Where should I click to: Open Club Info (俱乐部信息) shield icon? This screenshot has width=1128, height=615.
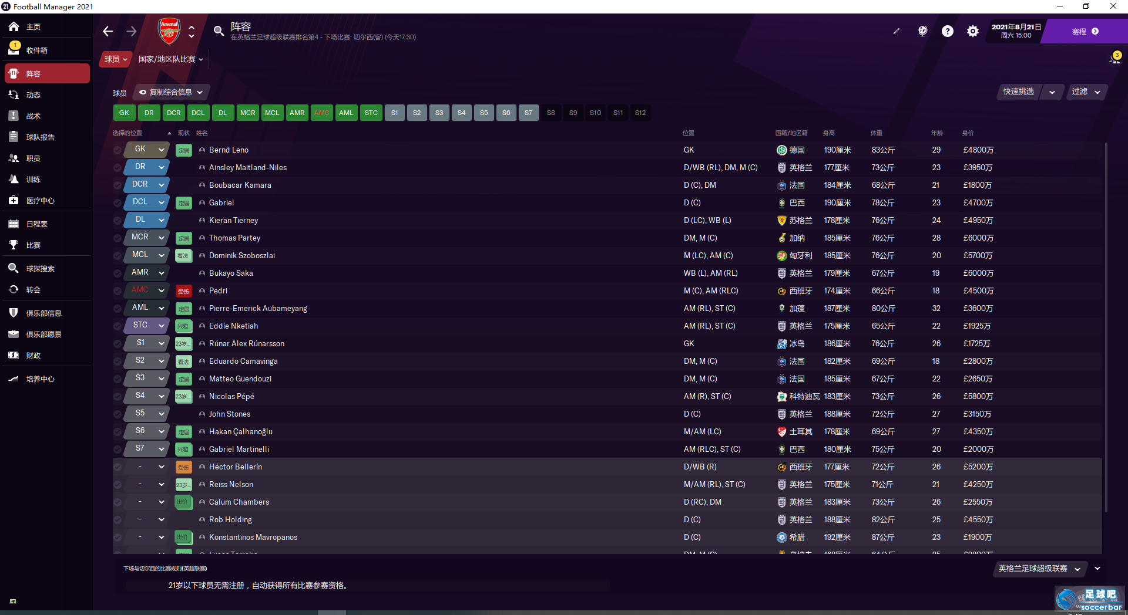click(14, 313)
